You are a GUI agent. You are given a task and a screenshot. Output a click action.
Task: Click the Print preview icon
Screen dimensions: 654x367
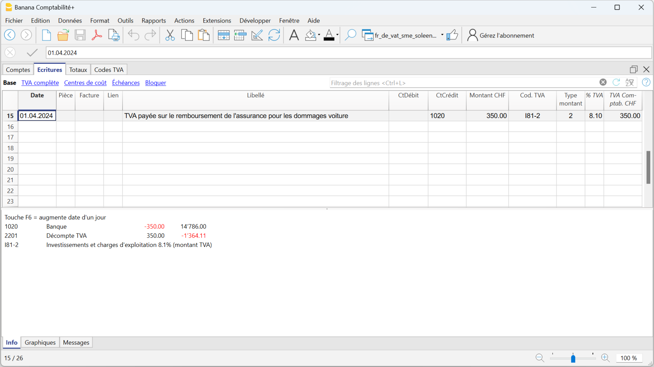[x=114, y=35]
